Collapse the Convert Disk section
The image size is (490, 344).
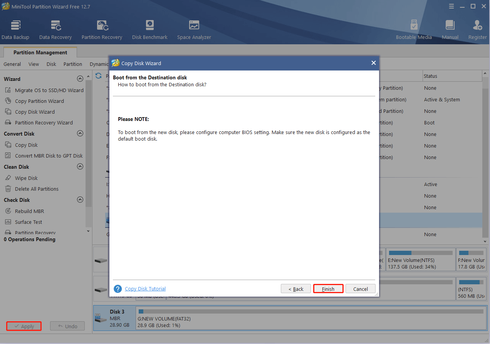point(80,133)
